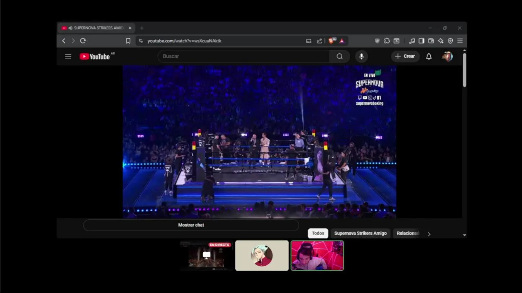This screenshot has width=522, height=293.
Task: Start voice search with microphone icon
Action: click(x=361, y=56)
